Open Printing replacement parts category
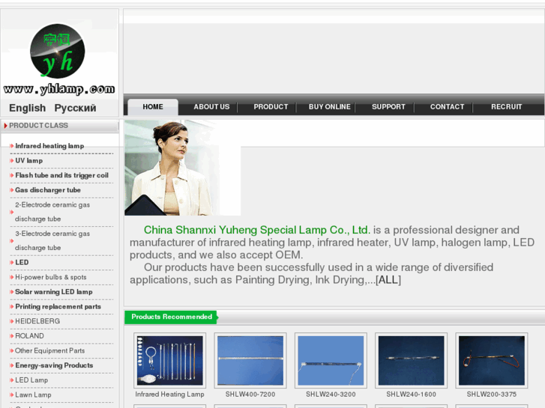This screenshot has width=545, height=408. tap(58, 307)
